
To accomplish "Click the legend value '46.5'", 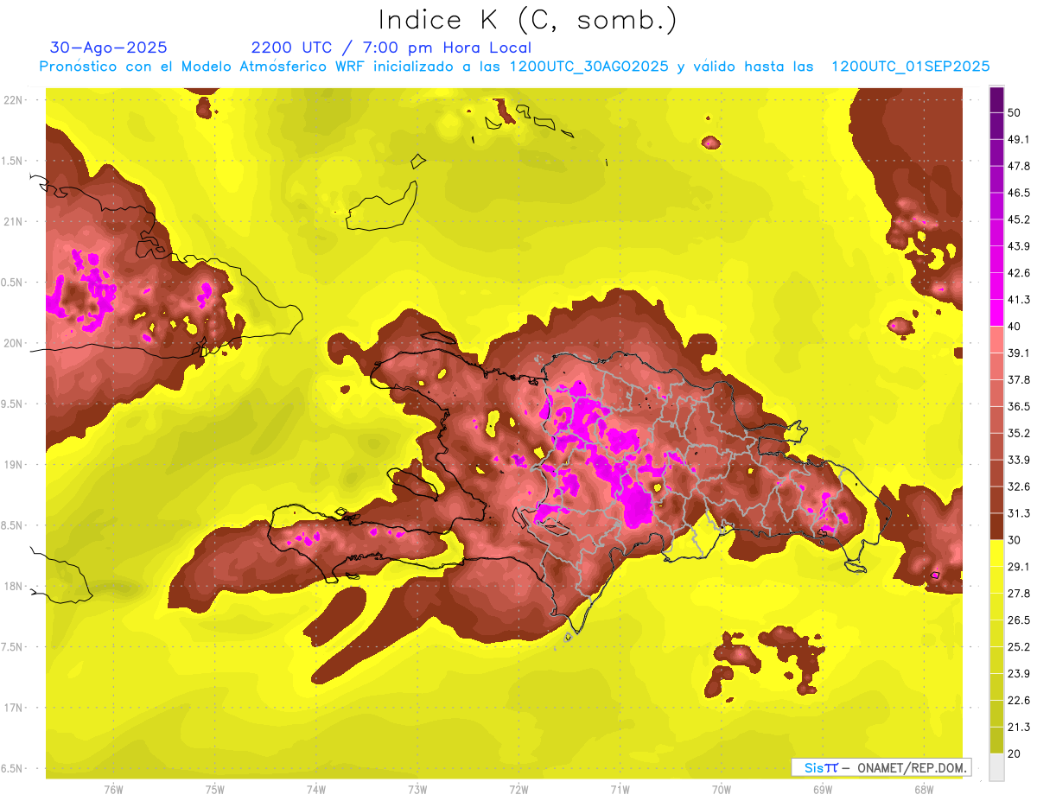I will (1019, 194).
